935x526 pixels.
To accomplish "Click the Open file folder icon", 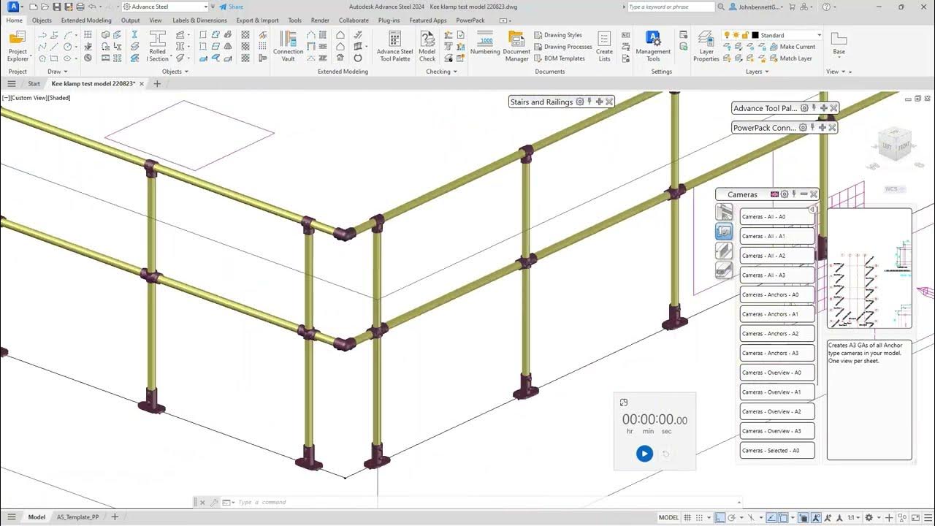I will tap(45, 7).
